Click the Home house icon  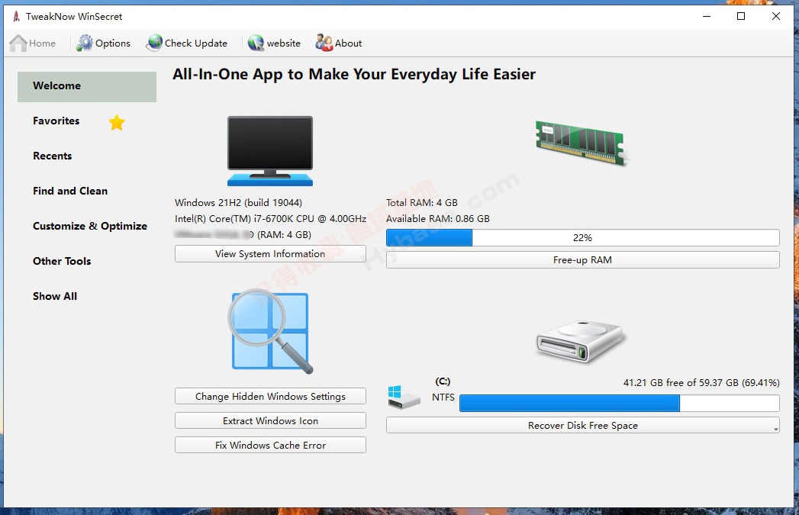[18, 43]
